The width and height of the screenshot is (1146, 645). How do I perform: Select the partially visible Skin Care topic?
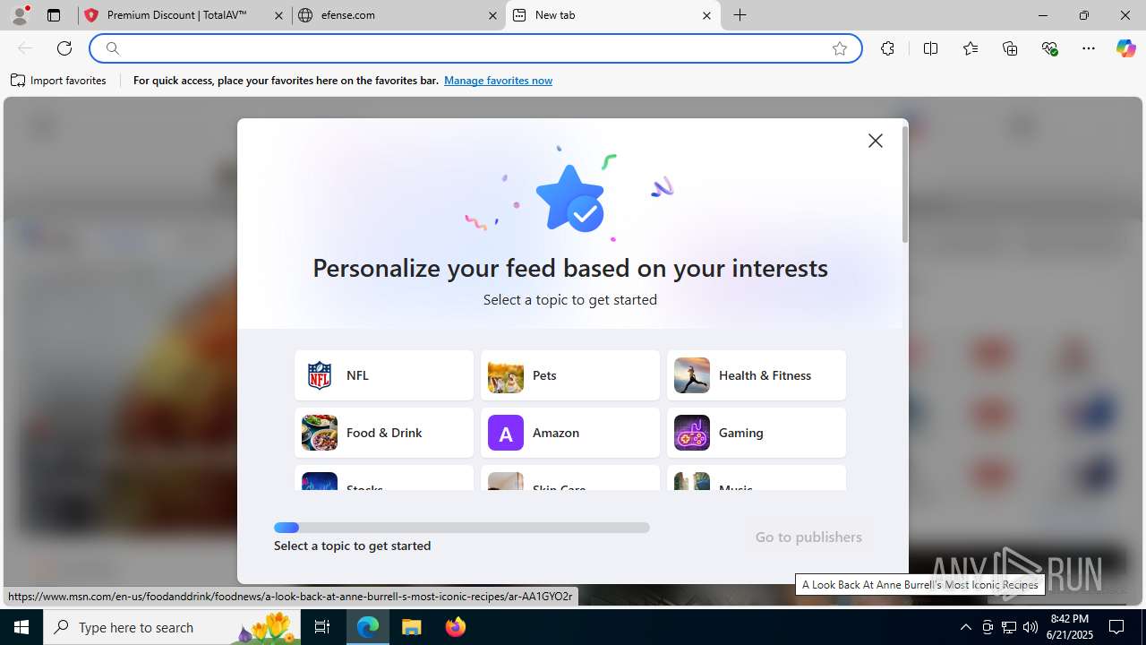click(570, 477)
